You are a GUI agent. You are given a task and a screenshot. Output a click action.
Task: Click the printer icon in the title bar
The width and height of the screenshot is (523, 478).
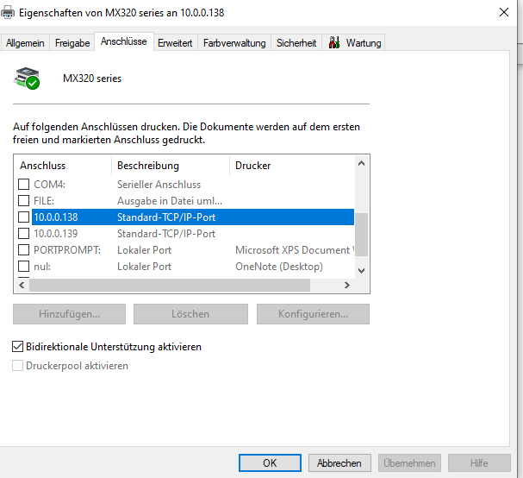tap(8, 13)
